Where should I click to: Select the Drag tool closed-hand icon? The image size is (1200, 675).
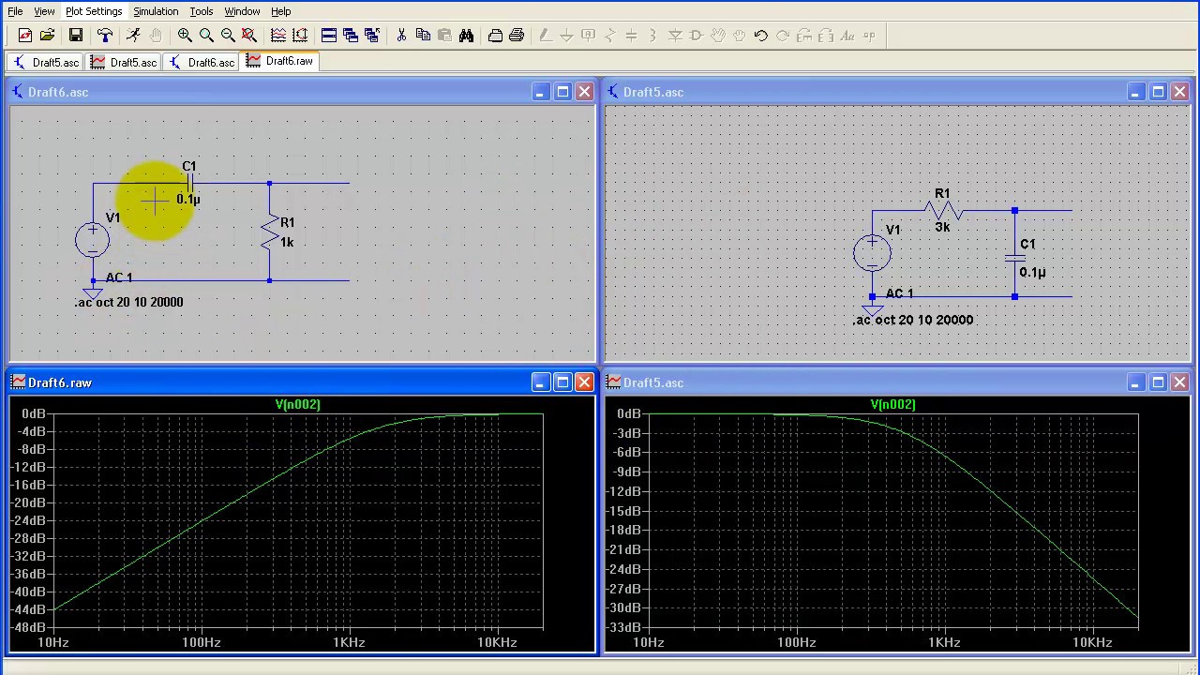[x=740, y=36]
